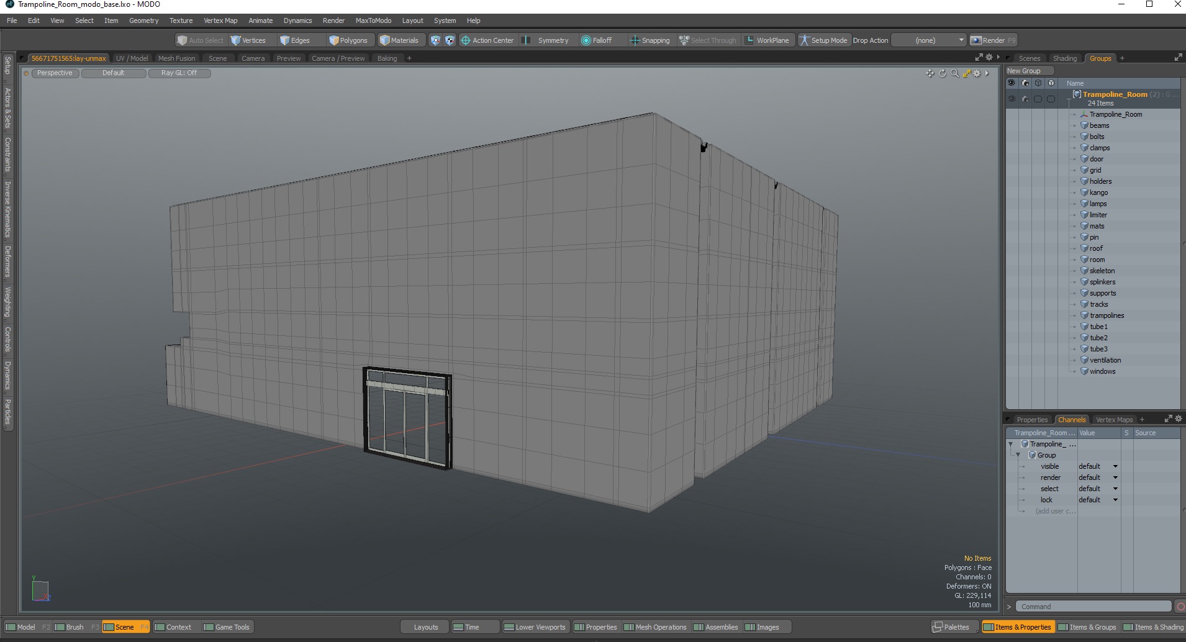Collapse the Group node in Channels
The width and height of the screenshot is (1186, 642).
click(1018, 455)
